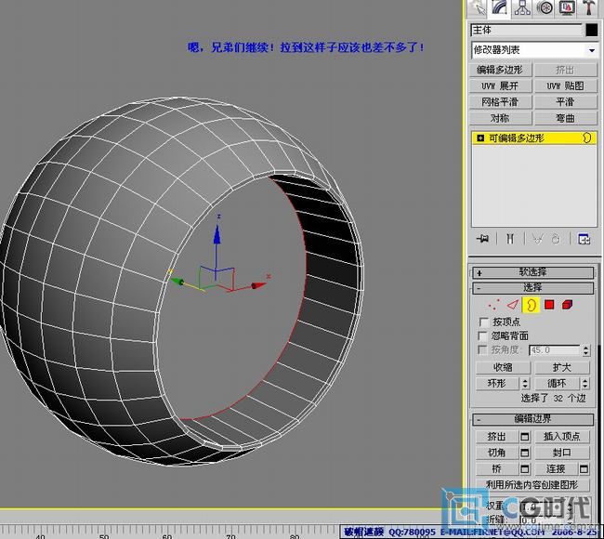Viewport: 604px width, 539px height.
Task: Open settings box next to 连接
Action: pyautogui.click(x=584, y=469)
